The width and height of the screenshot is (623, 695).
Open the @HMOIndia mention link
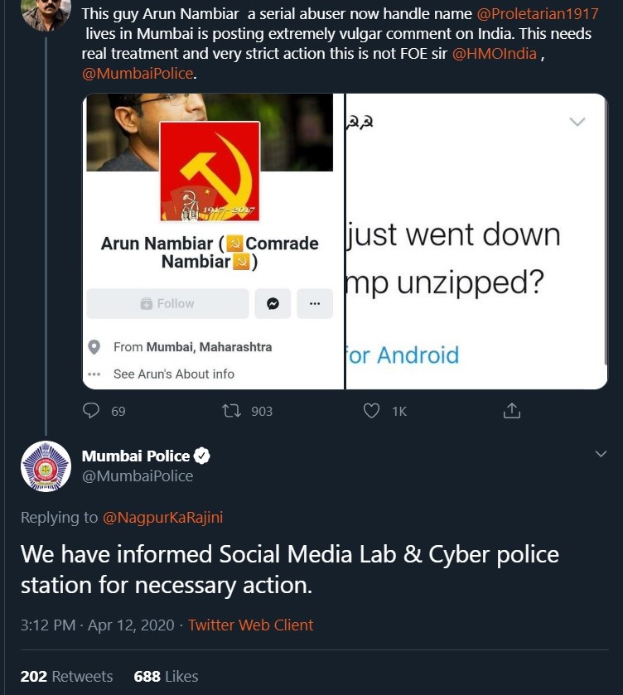pos(494,54)
